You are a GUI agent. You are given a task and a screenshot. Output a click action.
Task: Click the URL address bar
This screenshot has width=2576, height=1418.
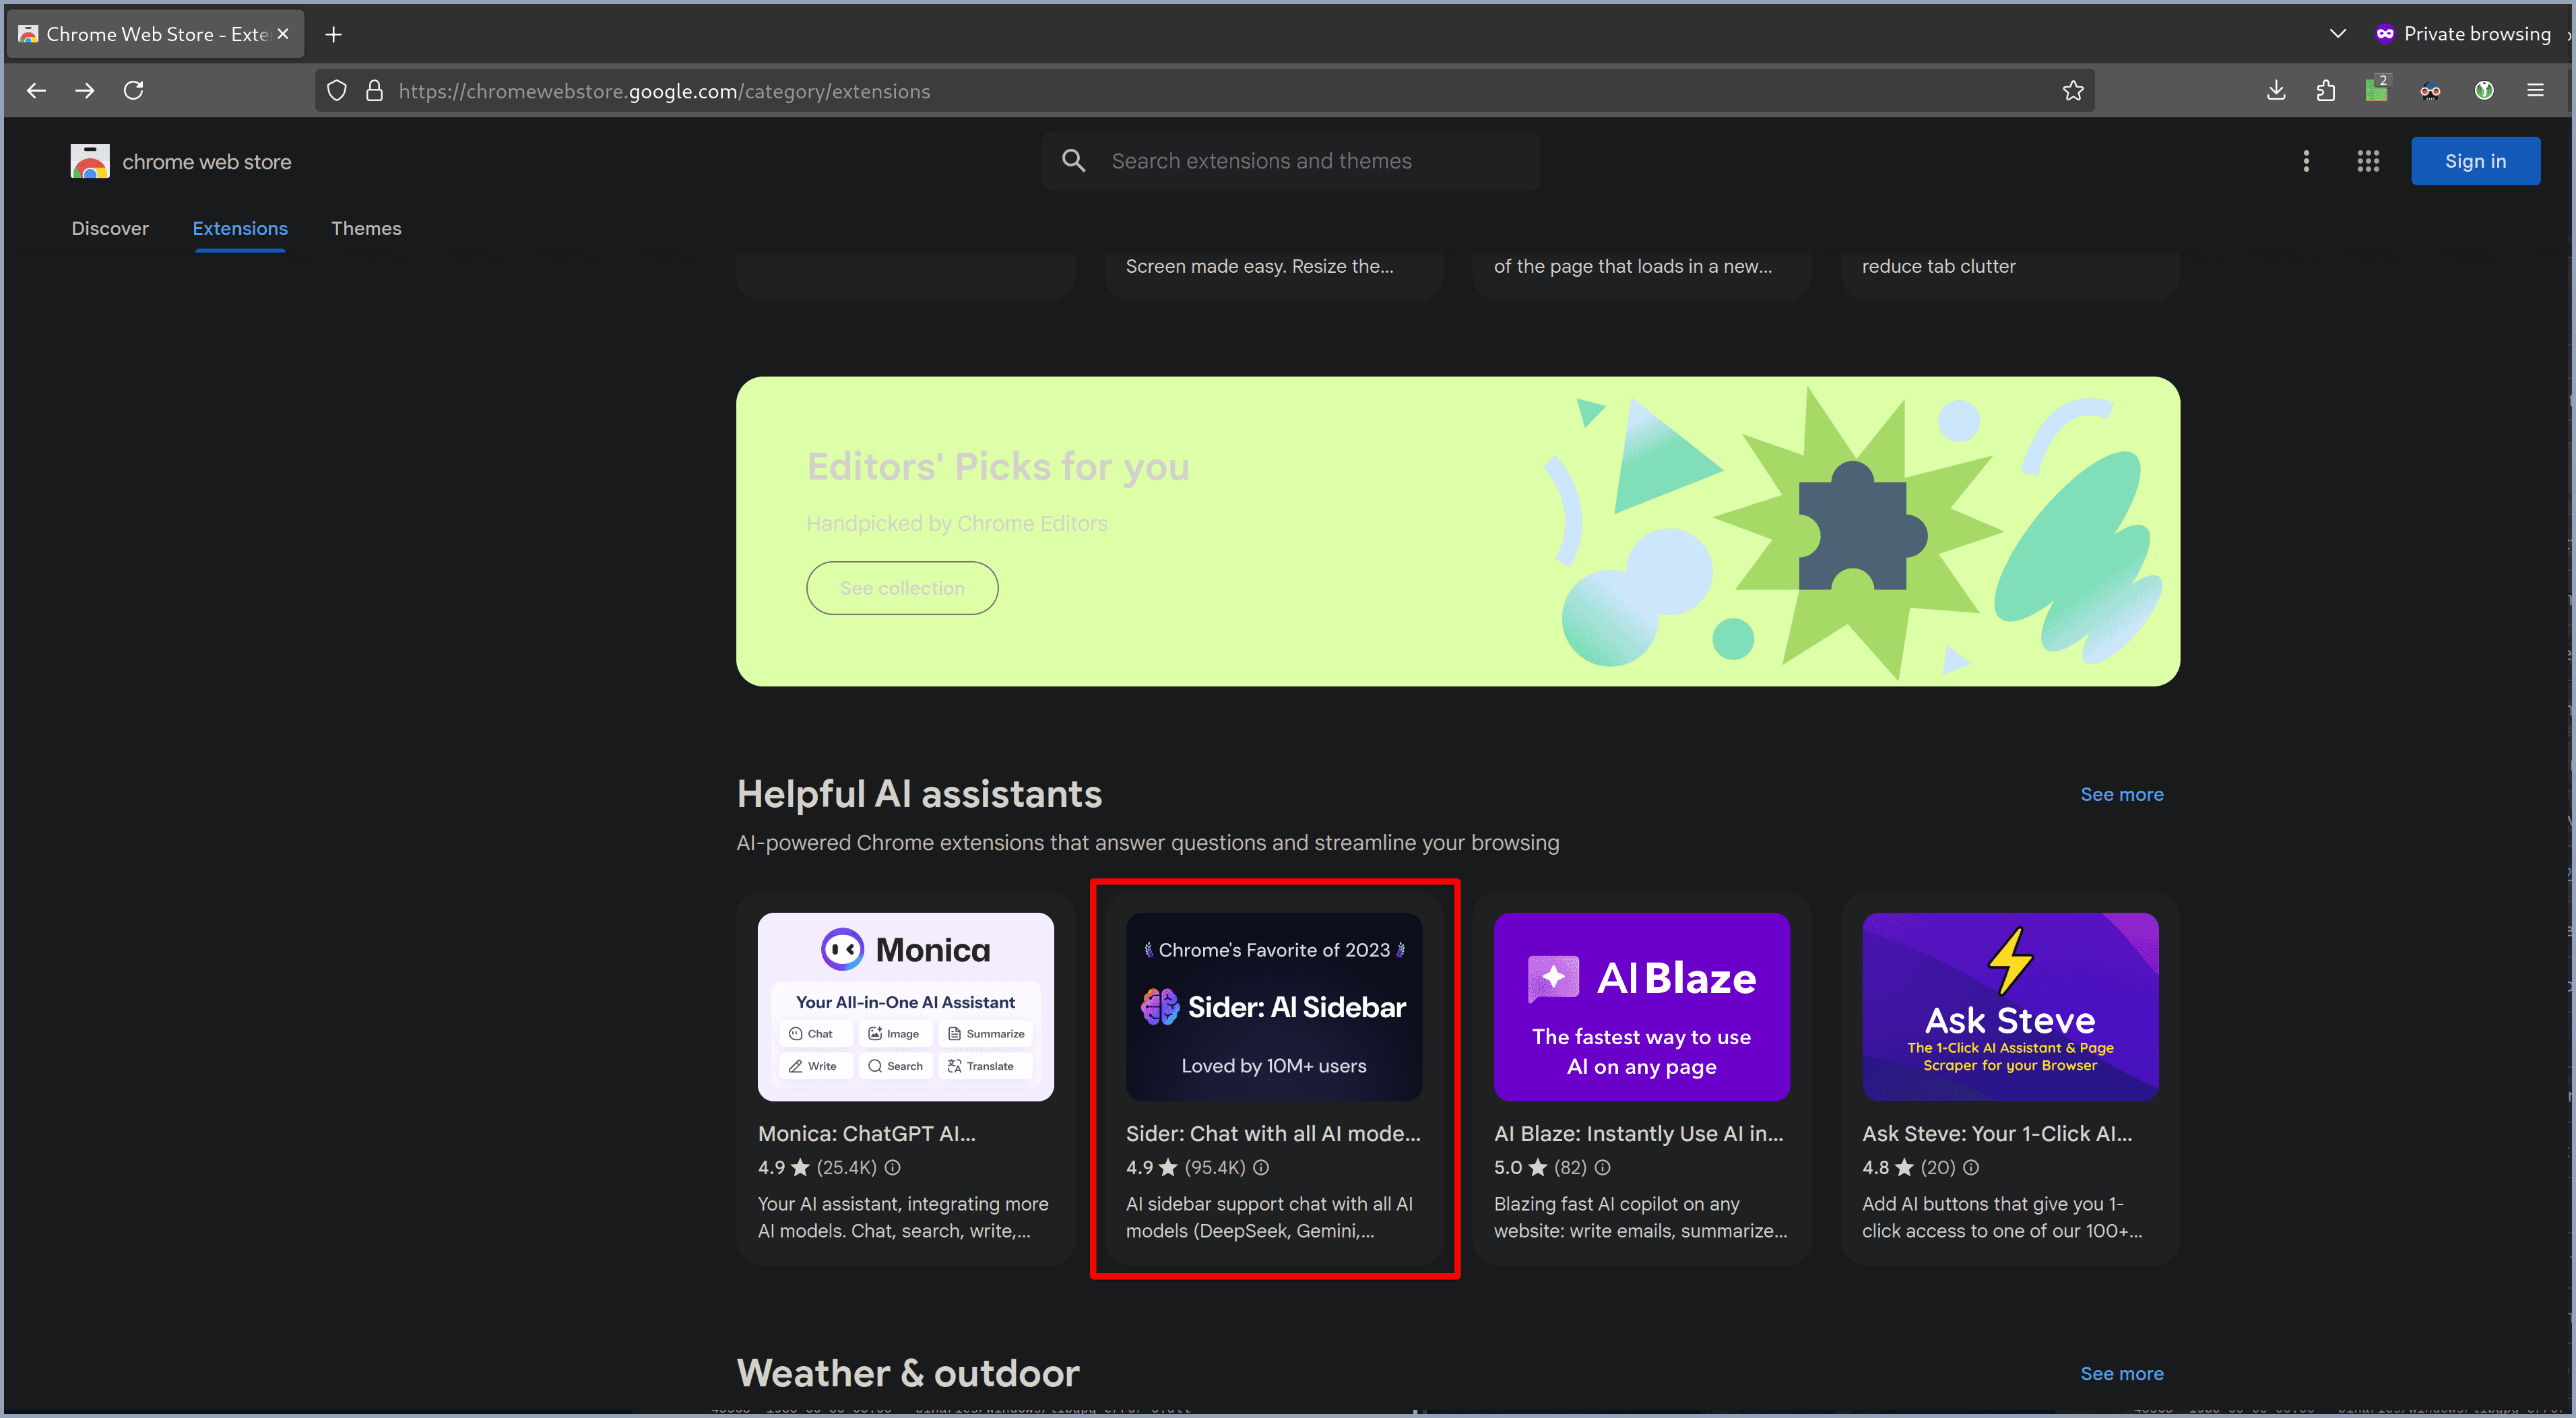click(1205, 91)
